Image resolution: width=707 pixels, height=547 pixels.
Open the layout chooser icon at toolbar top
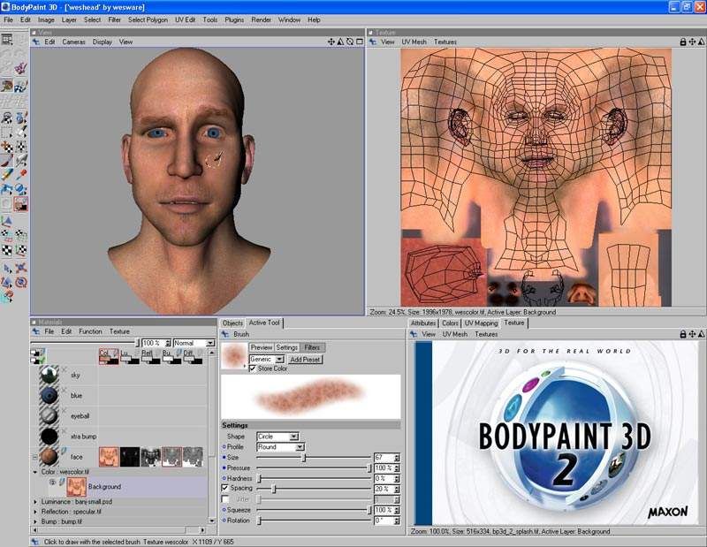click(x=7, y=39)
